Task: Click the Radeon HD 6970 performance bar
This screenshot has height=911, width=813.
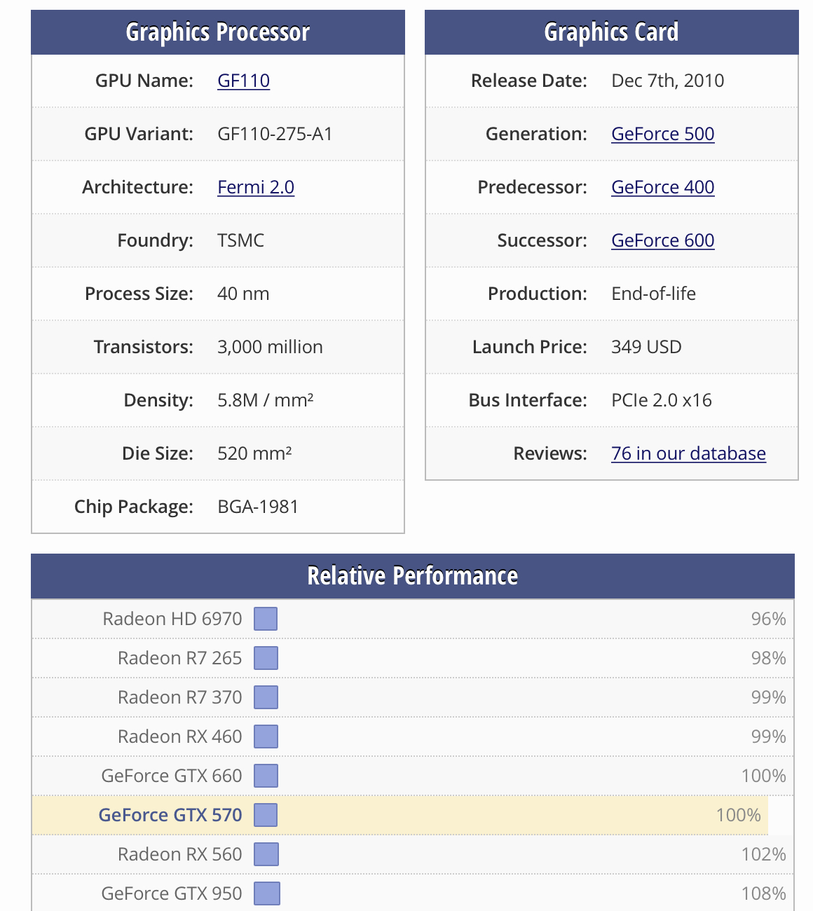Action: pos(266,619)
